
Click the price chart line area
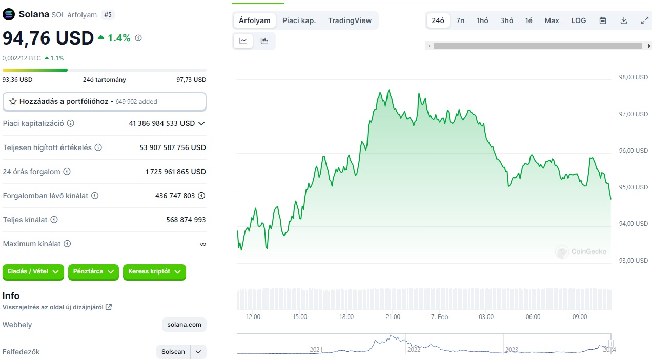point(424,171)
